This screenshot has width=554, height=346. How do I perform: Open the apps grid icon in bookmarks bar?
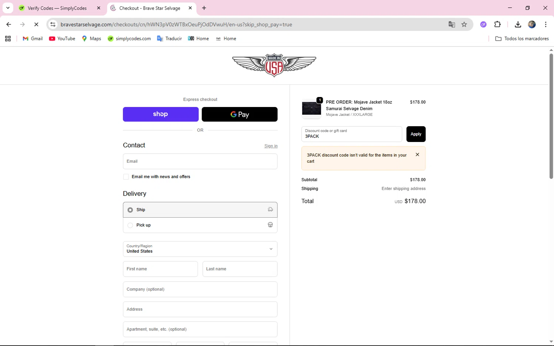8,38
